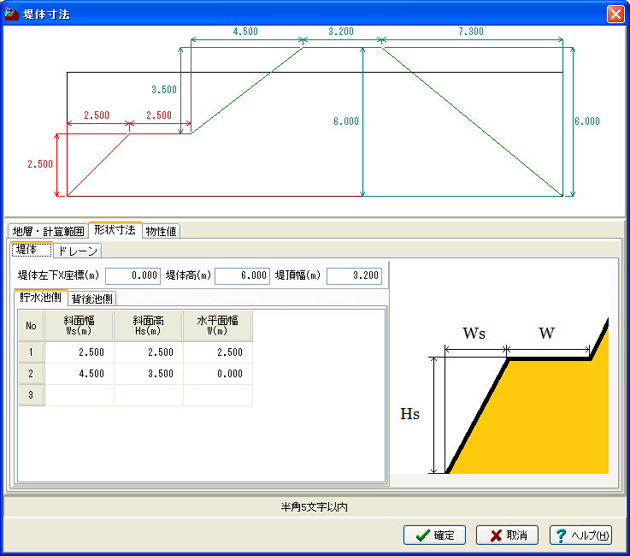Select row header number 3
The height and width of the screenshot is (556, 630).
click(x=32, y=395)
